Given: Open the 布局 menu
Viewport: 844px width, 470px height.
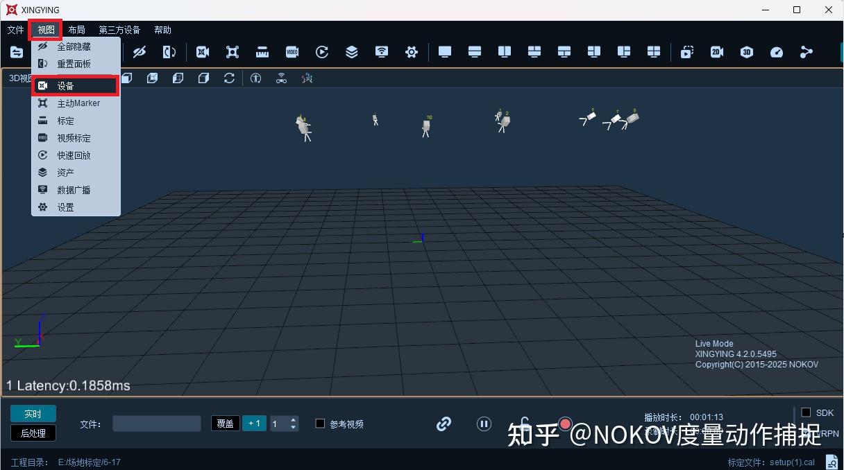Looking at the screenshot, I should click(76, 29).
